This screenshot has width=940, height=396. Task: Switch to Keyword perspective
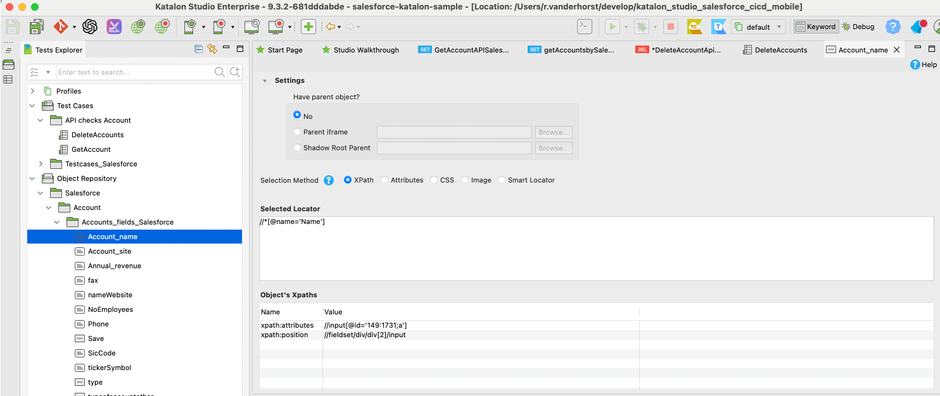pos(816,27)
